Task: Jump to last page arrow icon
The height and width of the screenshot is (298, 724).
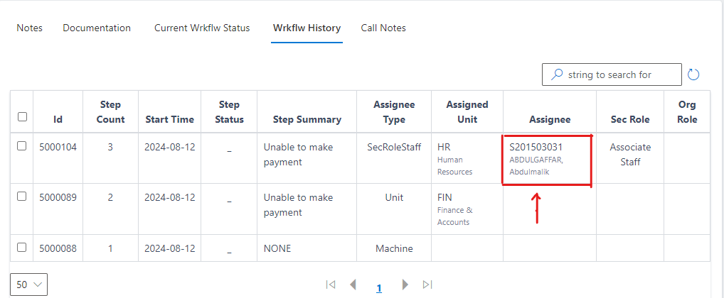Action: (427, 285)
